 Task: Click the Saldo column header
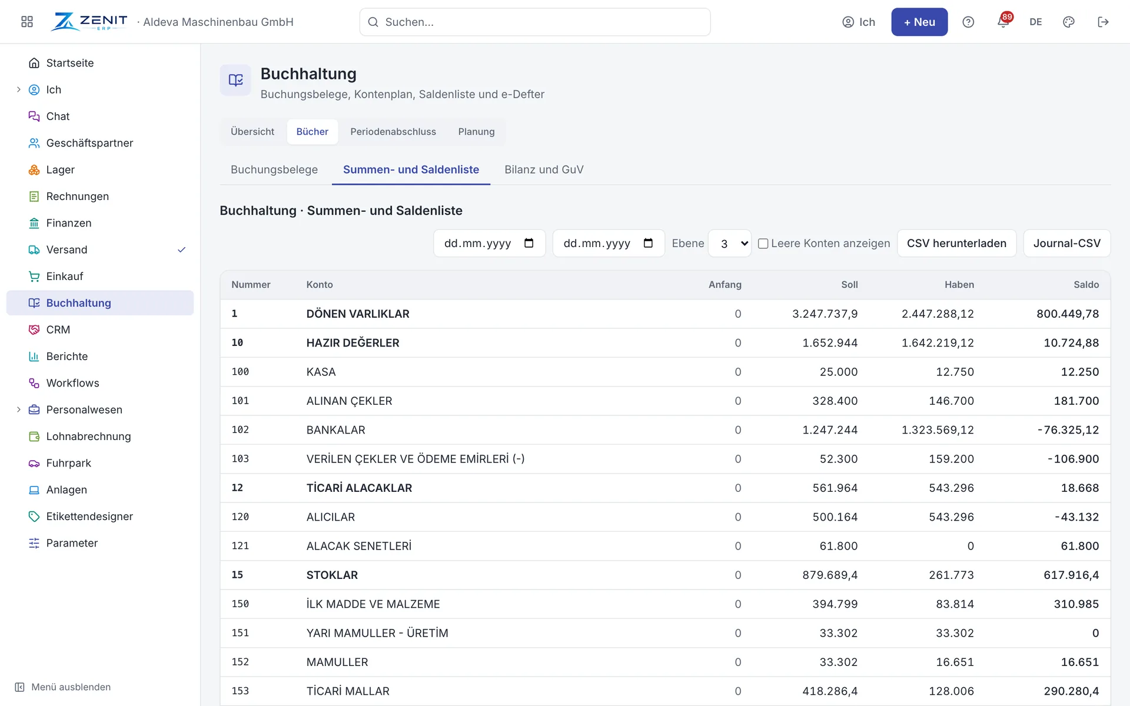(x=1086, y=285)
